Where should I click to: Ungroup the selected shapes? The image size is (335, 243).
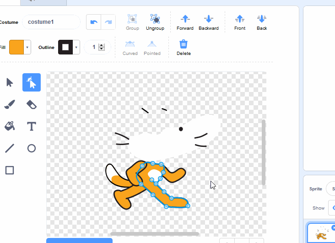(x=155, y=22)
